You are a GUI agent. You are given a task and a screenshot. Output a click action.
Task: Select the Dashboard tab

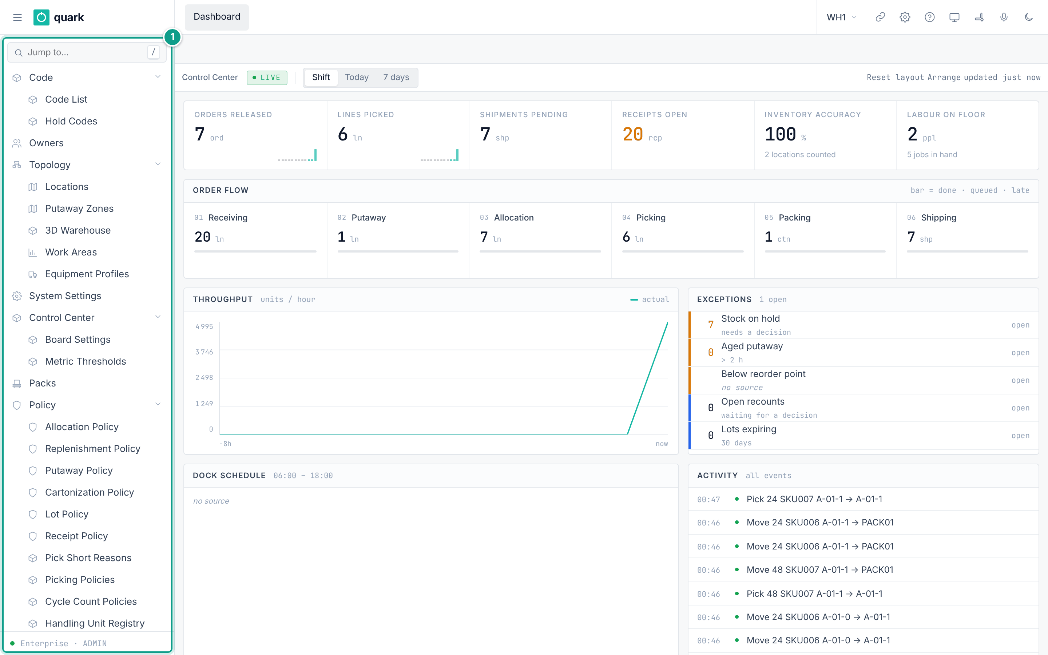click(217, 17)
